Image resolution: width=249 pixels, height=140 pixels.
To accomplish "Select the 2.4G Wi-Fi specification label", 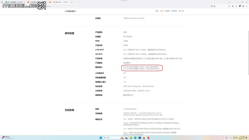I will pos(99,50).
